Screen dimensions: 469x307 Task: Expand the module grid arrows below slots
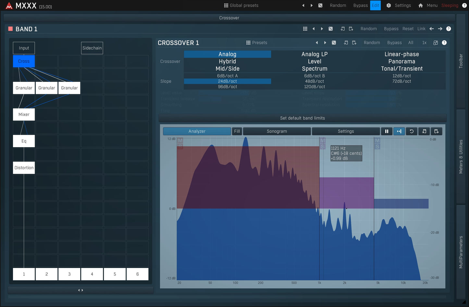click(80, 290)
